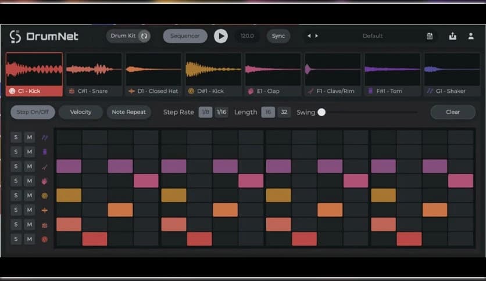Toggle last pink clap step
This screenshot has width=486, height=281.
pos(460,181)
